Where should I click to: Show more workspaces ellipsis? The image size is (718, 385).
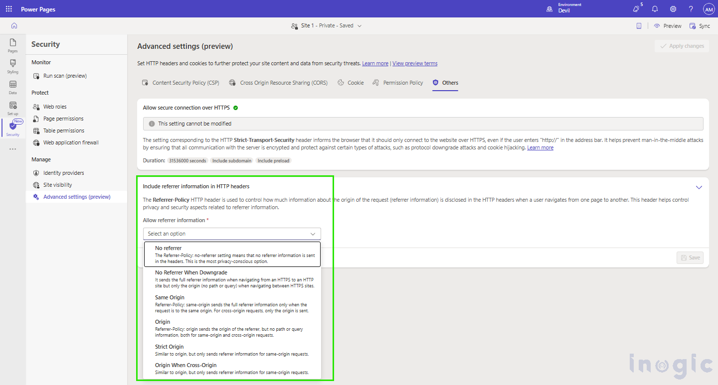tap(13, 149)
